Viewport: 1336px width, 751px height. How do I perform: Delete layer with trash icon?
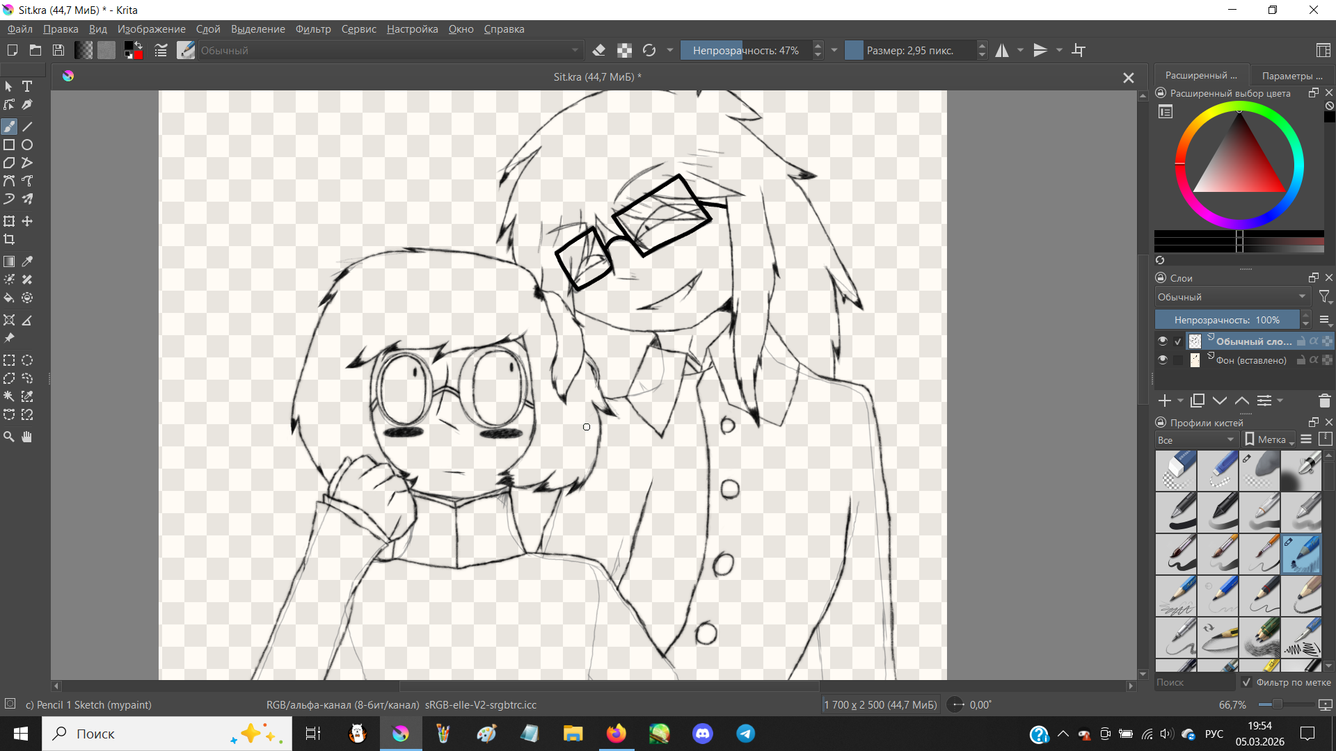click(x=1324, y=401)
